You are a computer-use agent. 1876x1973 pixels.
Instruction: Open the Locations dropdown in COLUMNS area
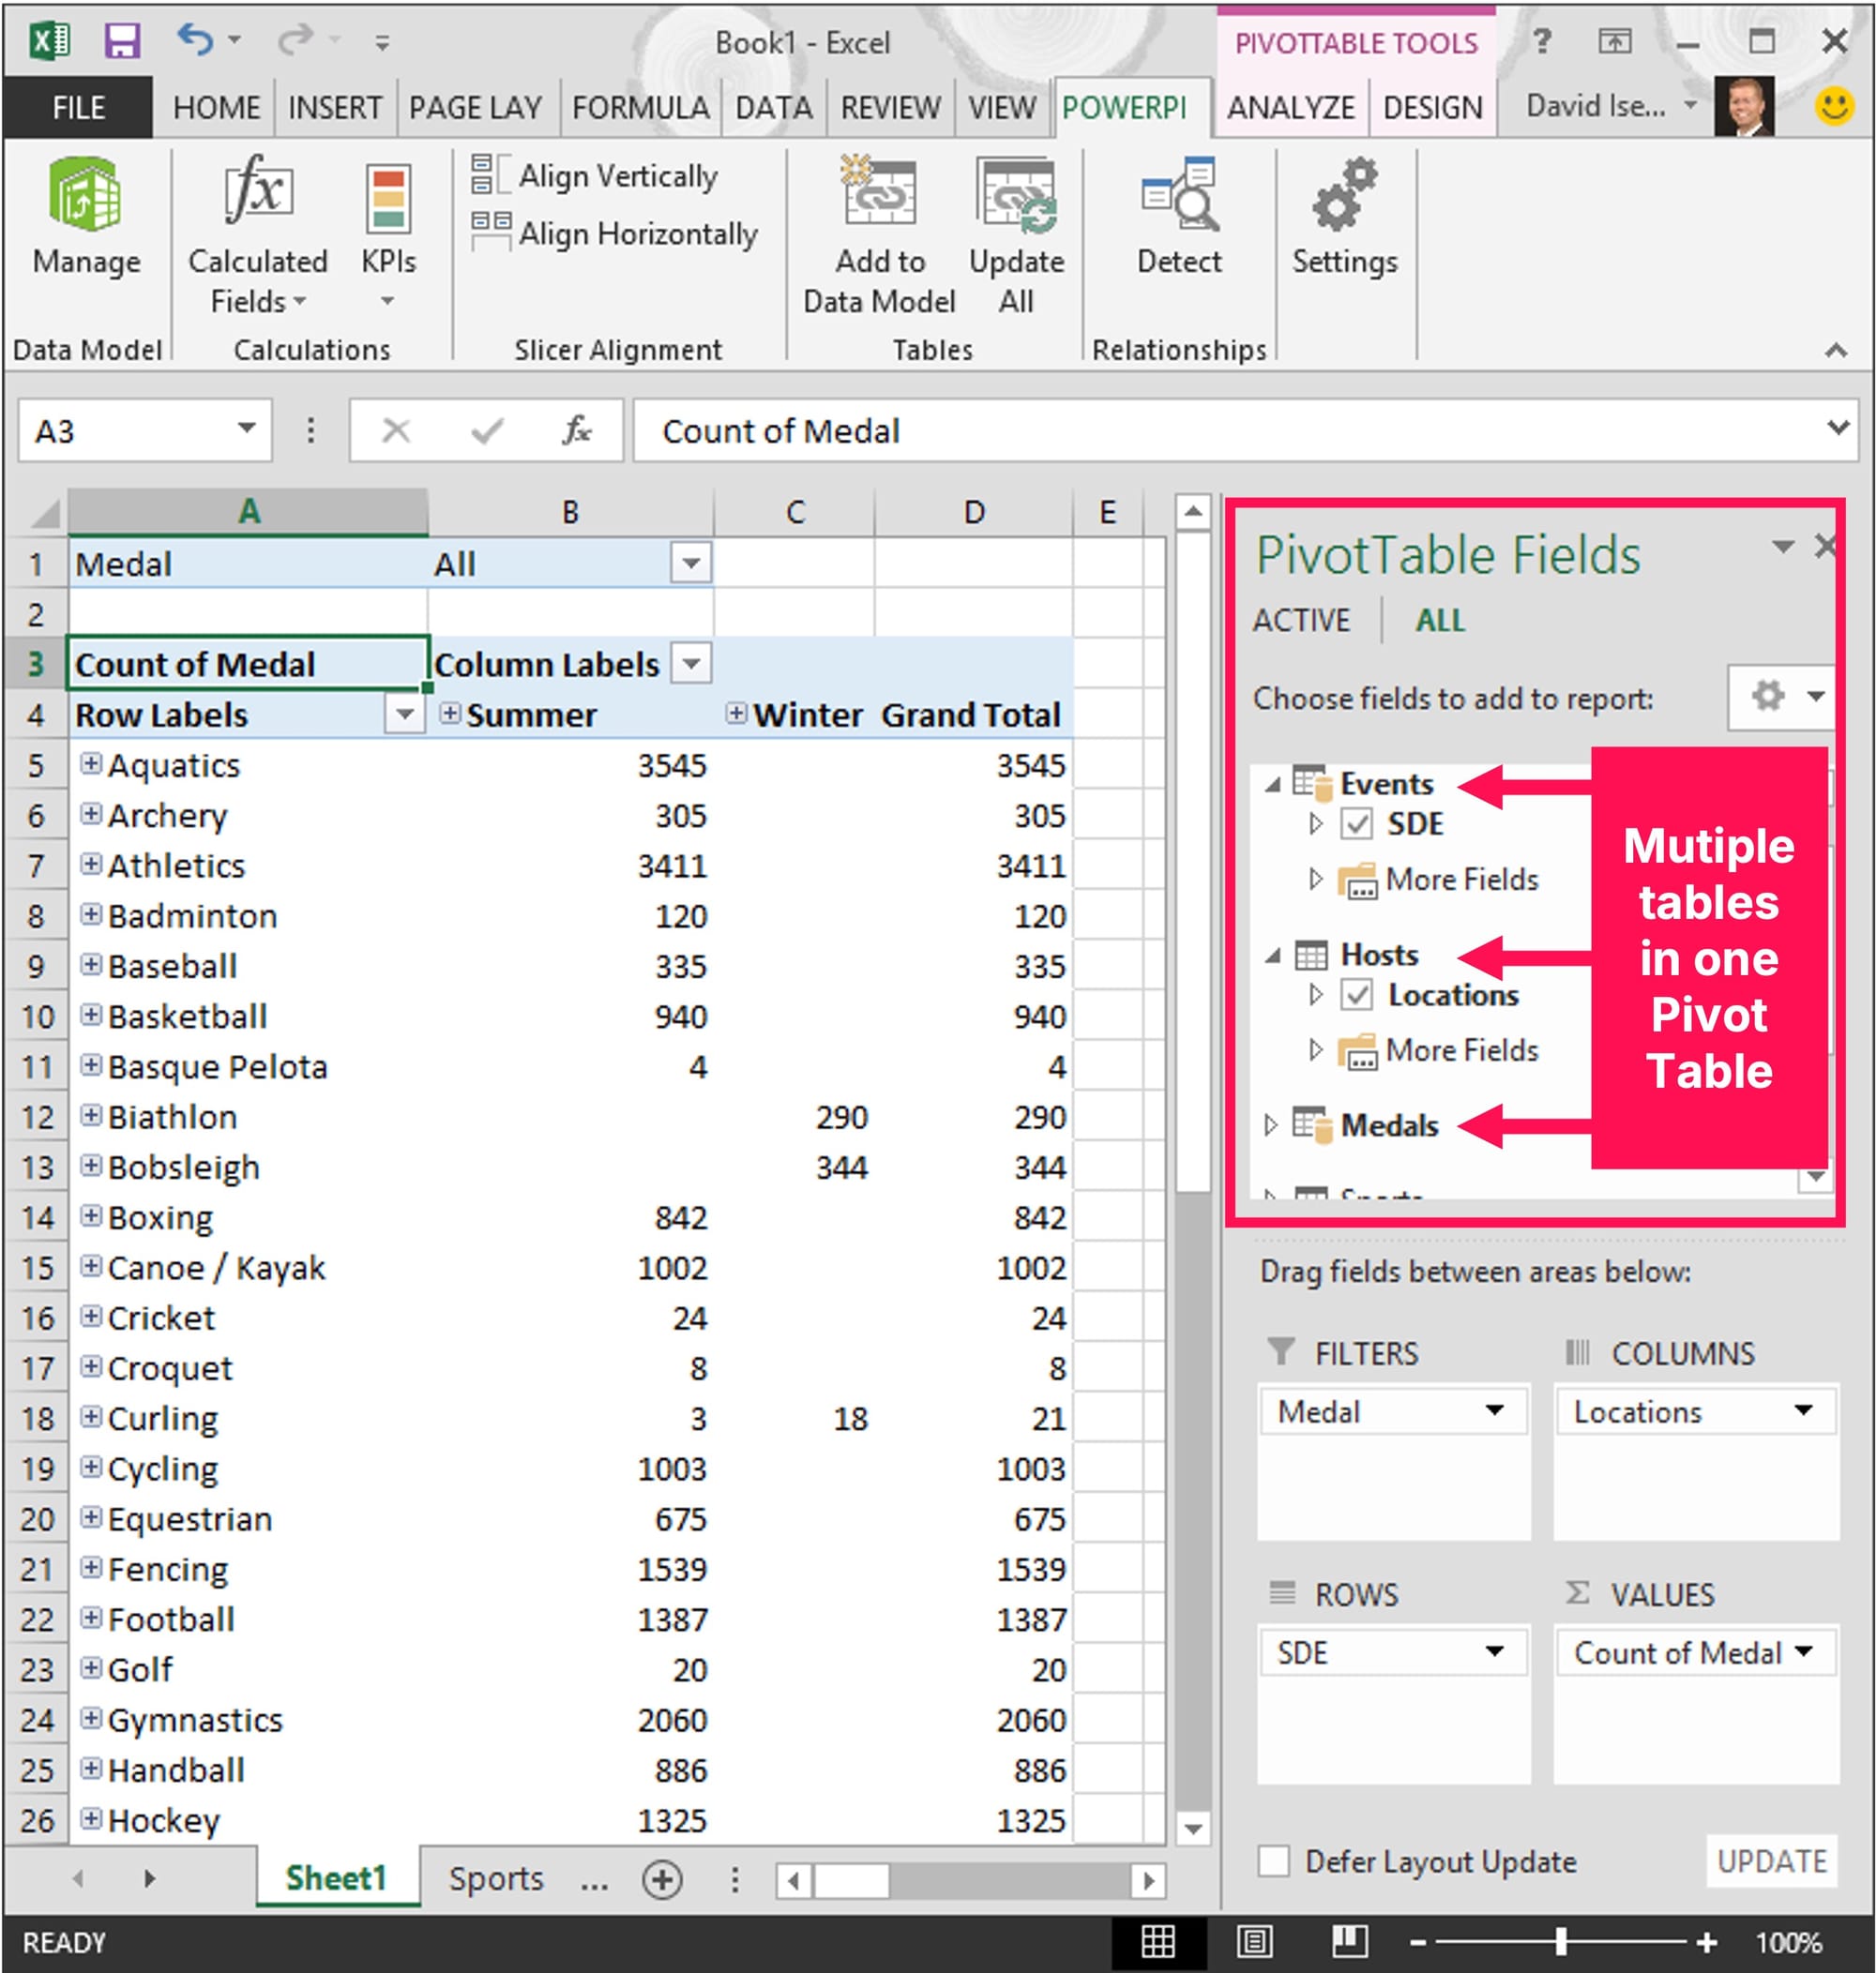click(1804, 1410)
